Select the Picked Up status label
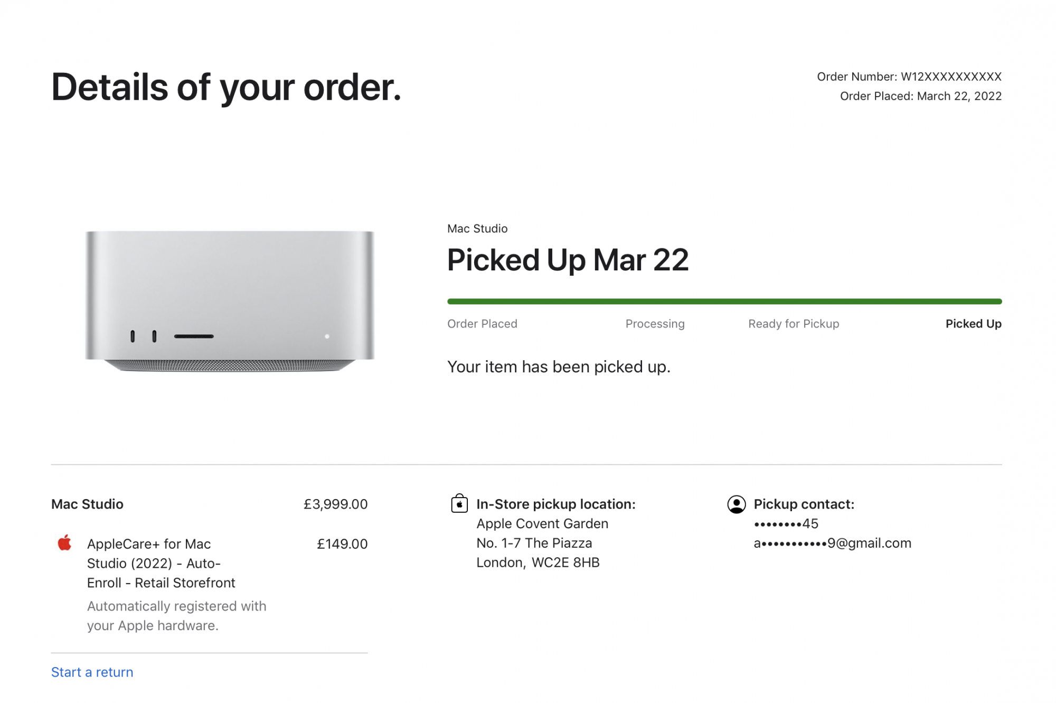This screenshot has height=703, width=1056. 974,324
